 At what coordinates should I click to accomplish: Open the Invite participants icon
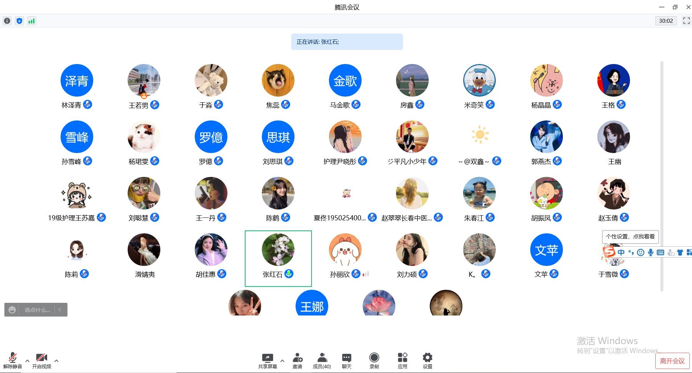click(297, 360)
